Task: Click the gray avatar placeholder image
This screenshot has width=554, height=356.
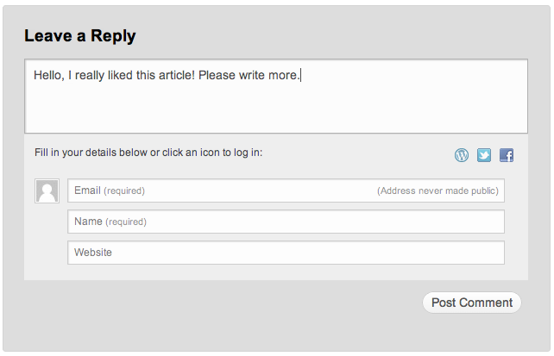Action: point(47,191)
